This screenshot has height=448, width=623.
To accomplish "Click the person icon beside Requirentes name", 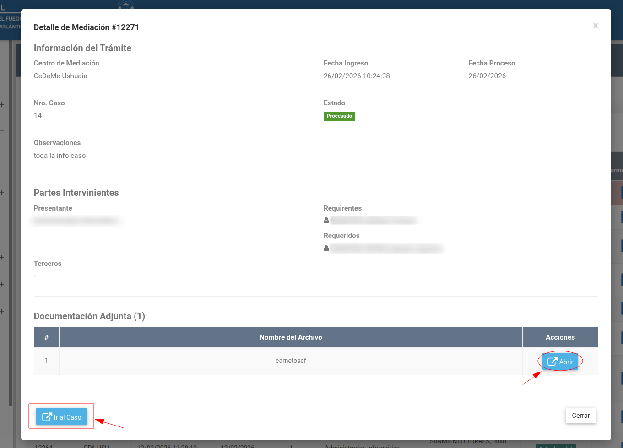I will pyautogui.click(x=326, y=221).
